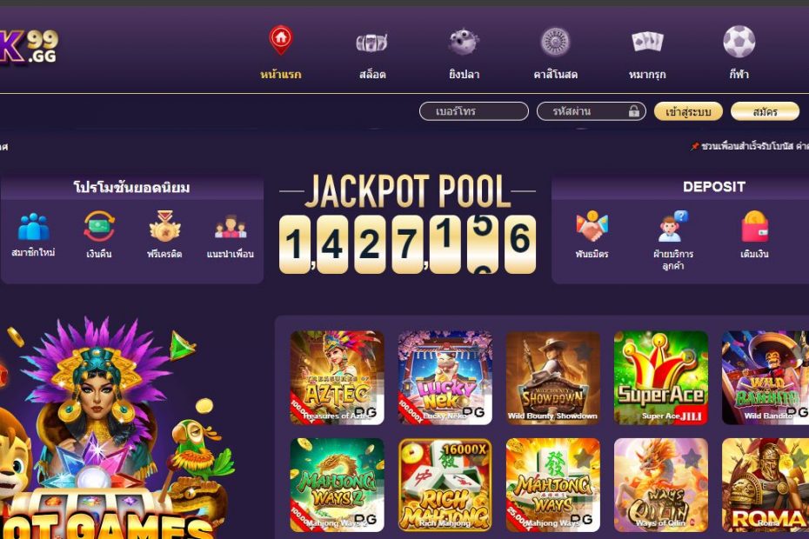Open the เงินคืน cashback promotion icon
Image resolution: width=809 pixels, height=539 pixels.
pos(99,226)
